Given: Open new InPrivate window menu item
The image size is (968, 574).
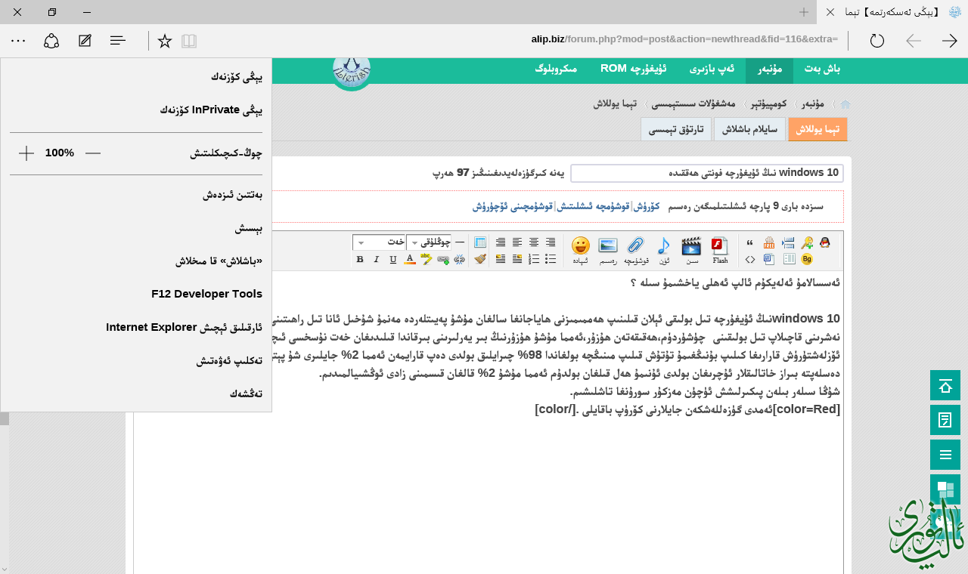Looking at the screenshot, I should (136, 110).
